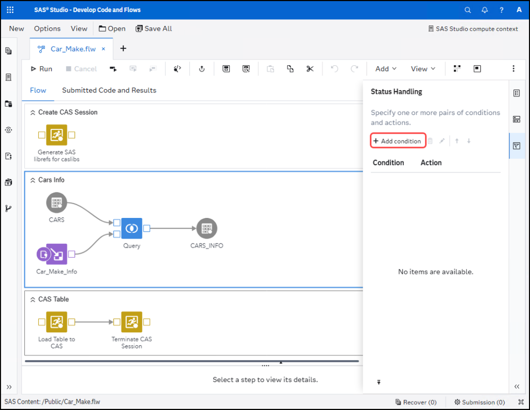Open the New menu
This screenshot has height=410, width=530.
tap(16, 29)
